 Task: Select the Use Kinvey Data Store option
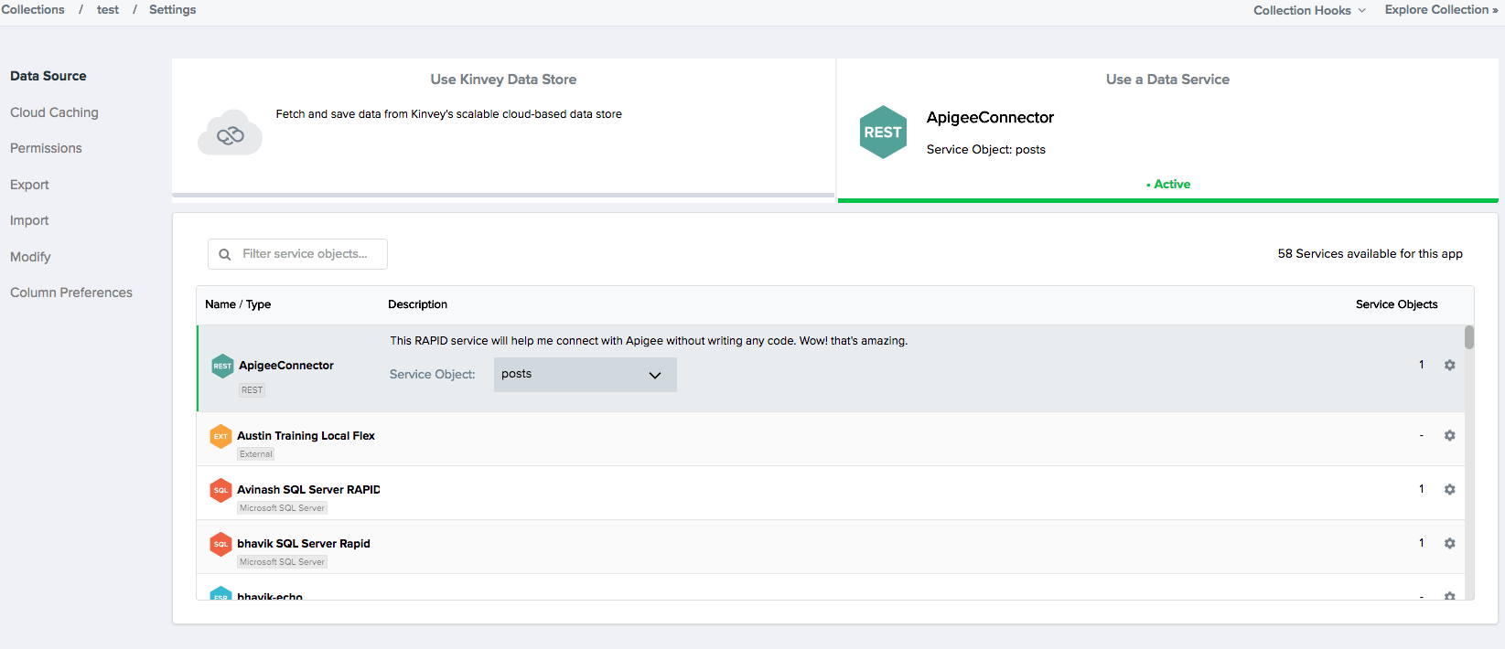coord(503,80)
